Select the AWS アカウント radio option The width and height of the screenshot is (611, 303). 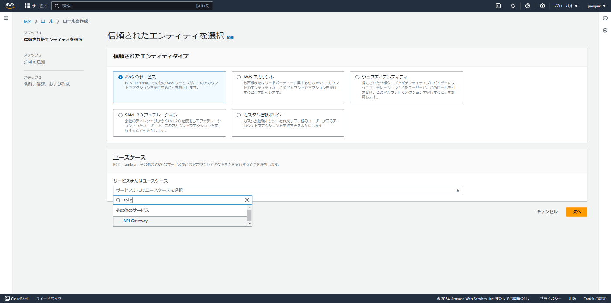click(x=239, y=77)
